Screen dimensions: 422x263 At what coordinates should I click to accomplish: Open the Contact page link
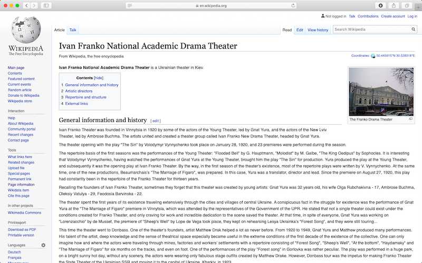click(18, 140)
